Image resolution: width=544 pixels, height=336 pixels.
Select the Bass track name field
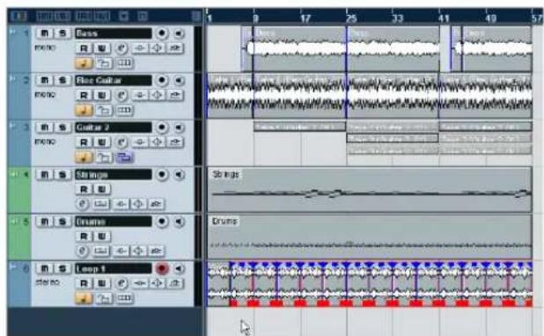pyautogui.click(x=113, y=33)
